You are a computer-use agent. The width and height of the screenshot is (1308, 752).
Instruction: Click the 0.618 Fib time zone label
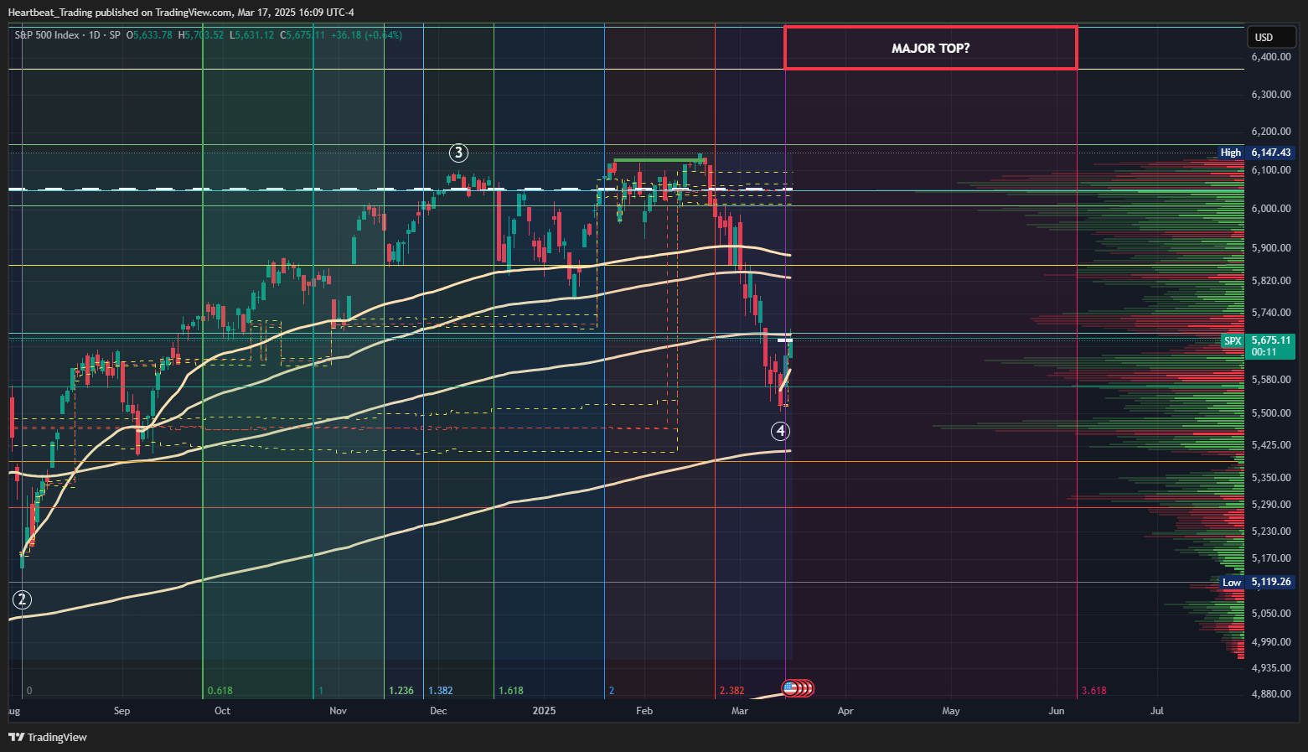coord(220,691)
